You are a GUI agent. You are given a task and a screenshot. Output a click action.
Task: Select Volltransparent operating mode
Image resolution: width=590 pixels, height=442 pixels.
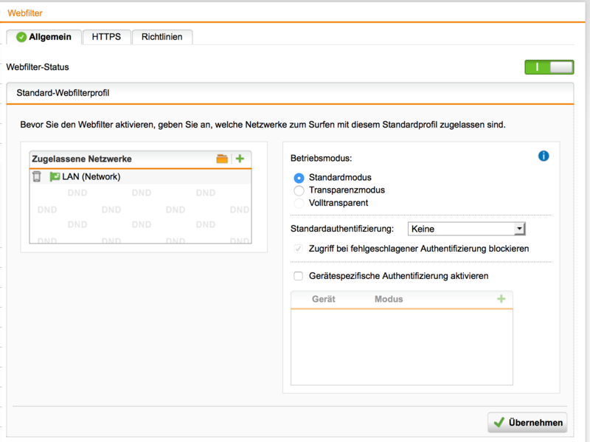pyautogui.click(x=298, y=202)
